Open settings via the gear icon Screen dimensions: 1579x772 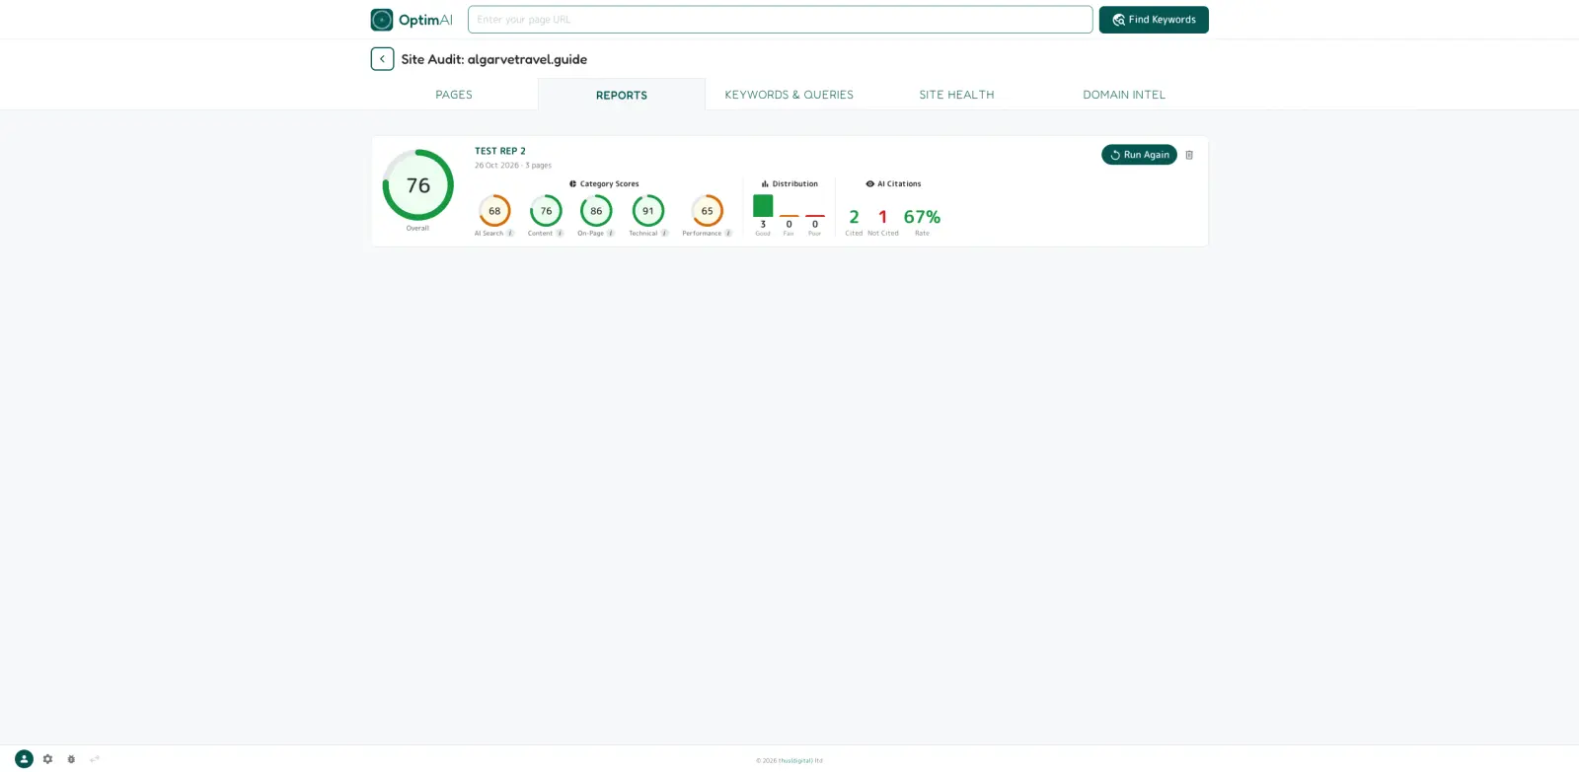pos(47,759)
